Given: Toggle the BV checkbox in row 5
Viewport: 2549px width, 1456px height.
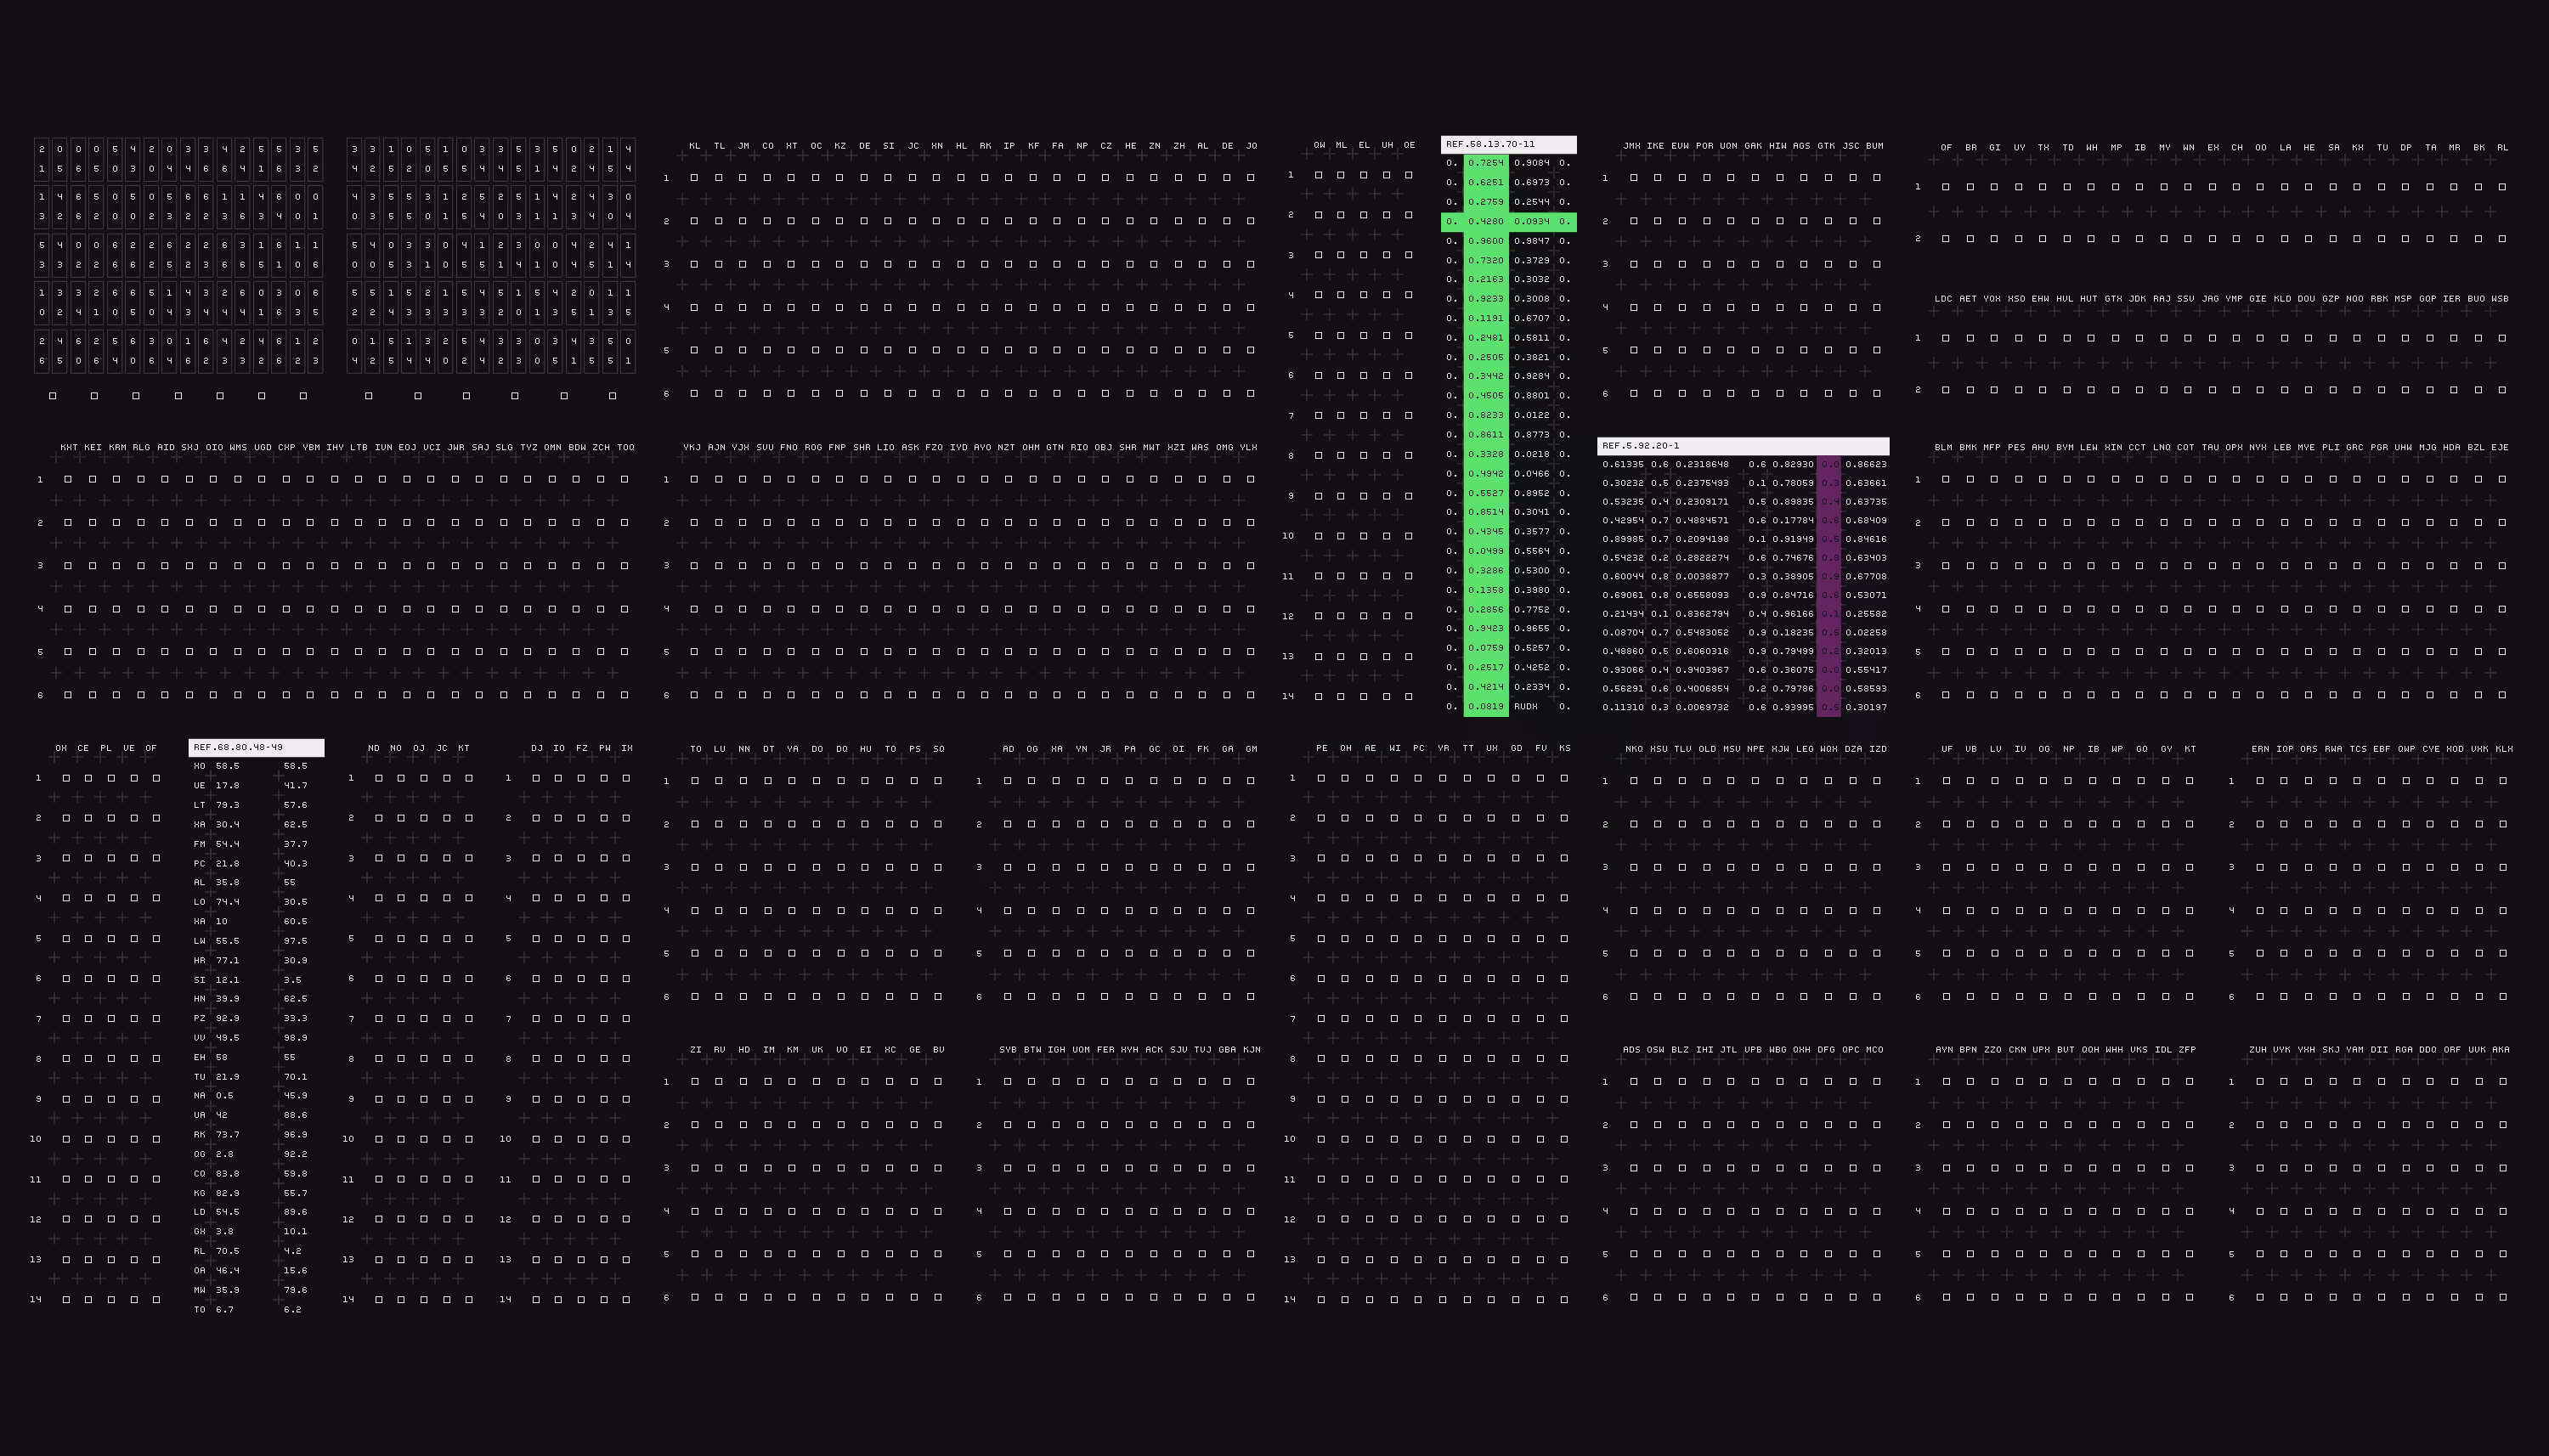Looking at the screenshot, I should [x=938, y=1254].
